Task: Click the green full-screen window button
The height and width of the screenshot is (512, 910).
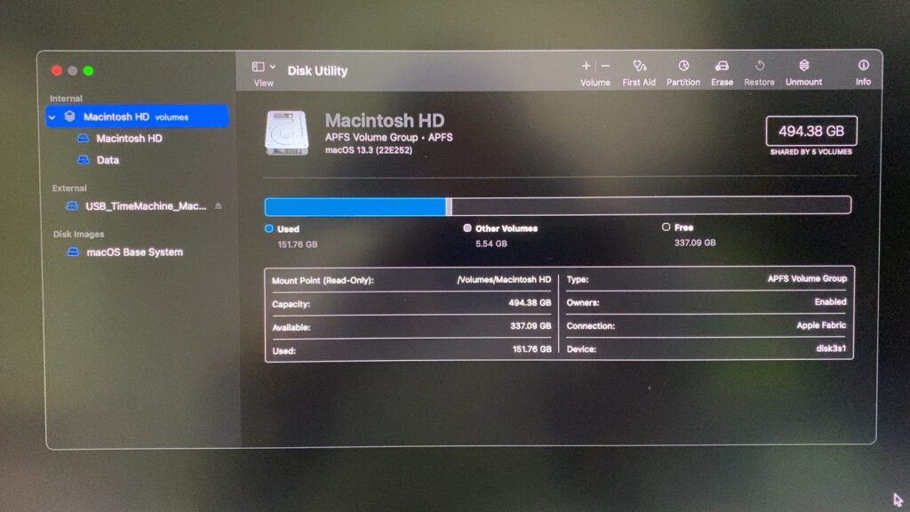Action: 88,71
